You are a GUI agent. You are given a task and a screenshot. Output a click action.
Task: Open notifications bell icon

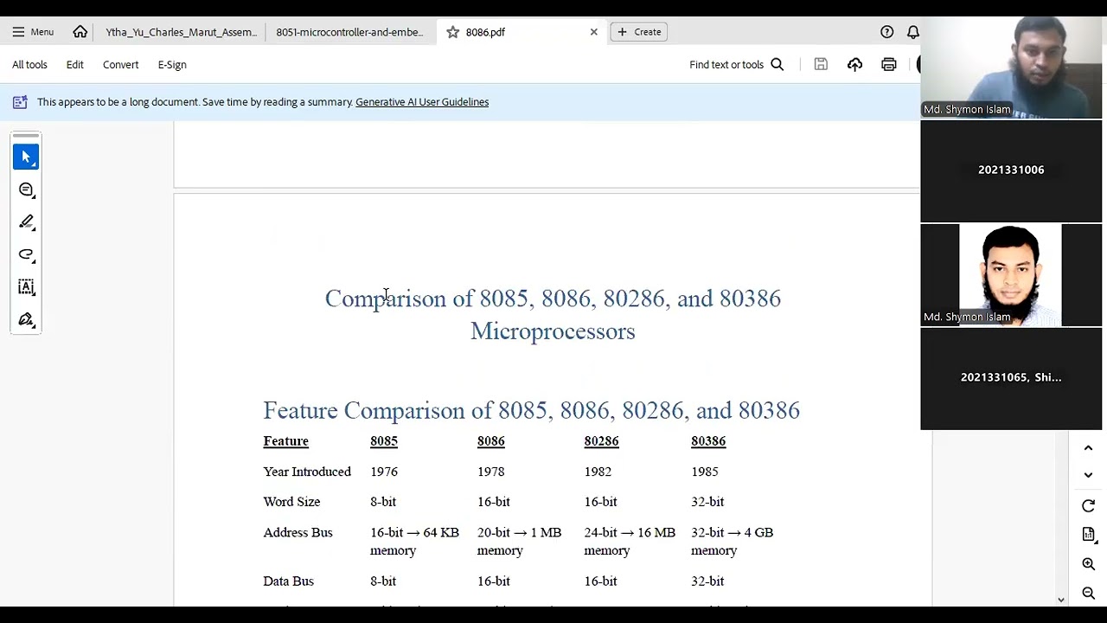[912, 32]
